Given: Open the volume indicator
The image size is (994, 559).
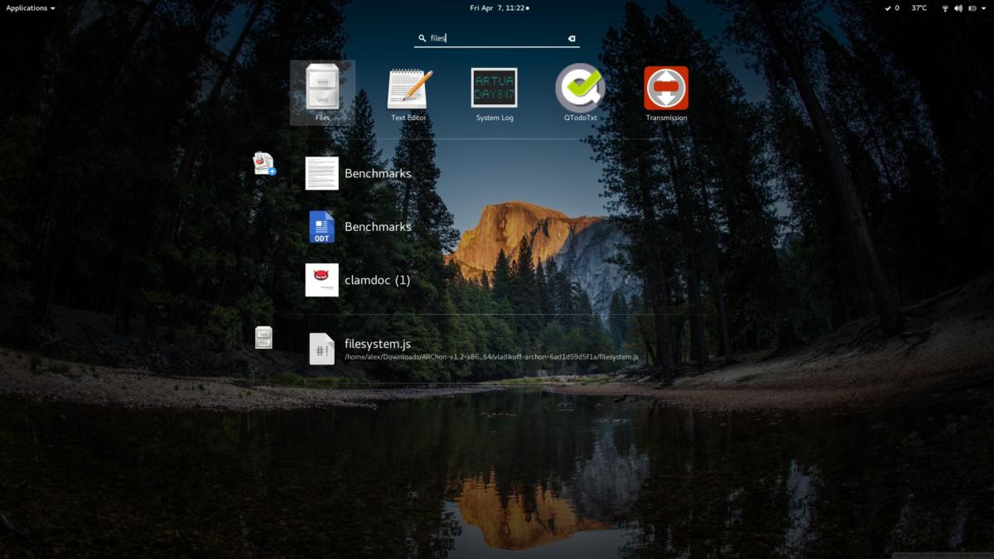Looking at the screenshot, I should [958, 7].
